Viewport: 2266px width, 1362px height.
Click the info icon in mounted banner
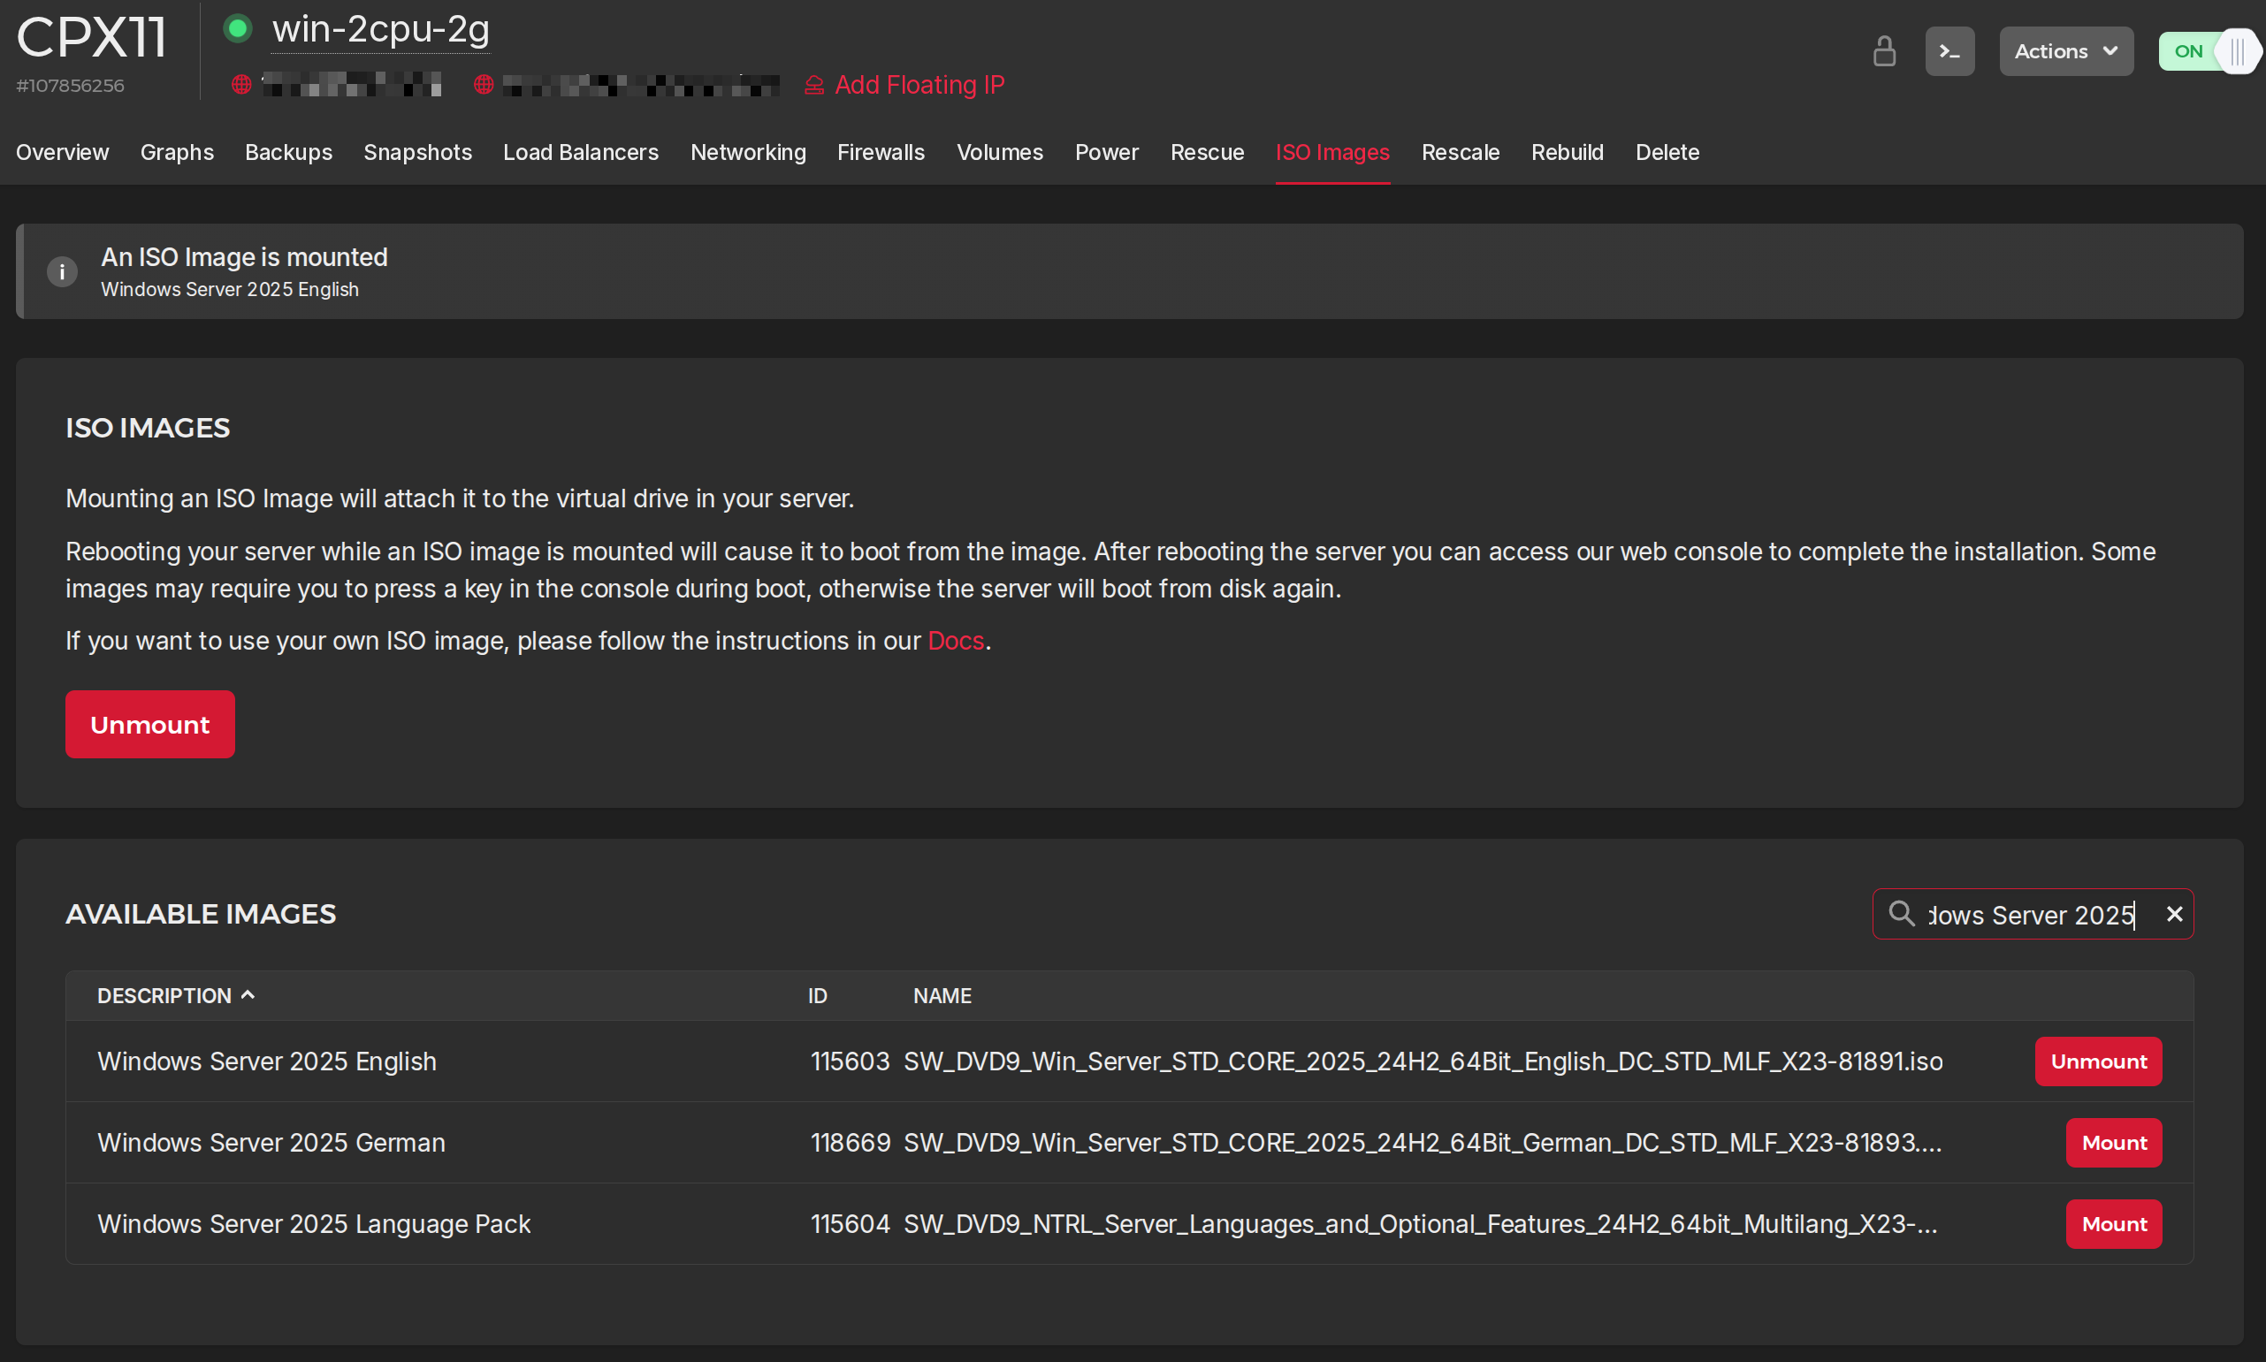tap(62, 271)
